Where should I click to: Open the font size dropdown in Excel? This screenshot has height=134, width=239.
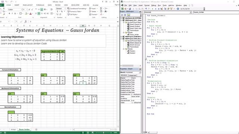point(27,10)
